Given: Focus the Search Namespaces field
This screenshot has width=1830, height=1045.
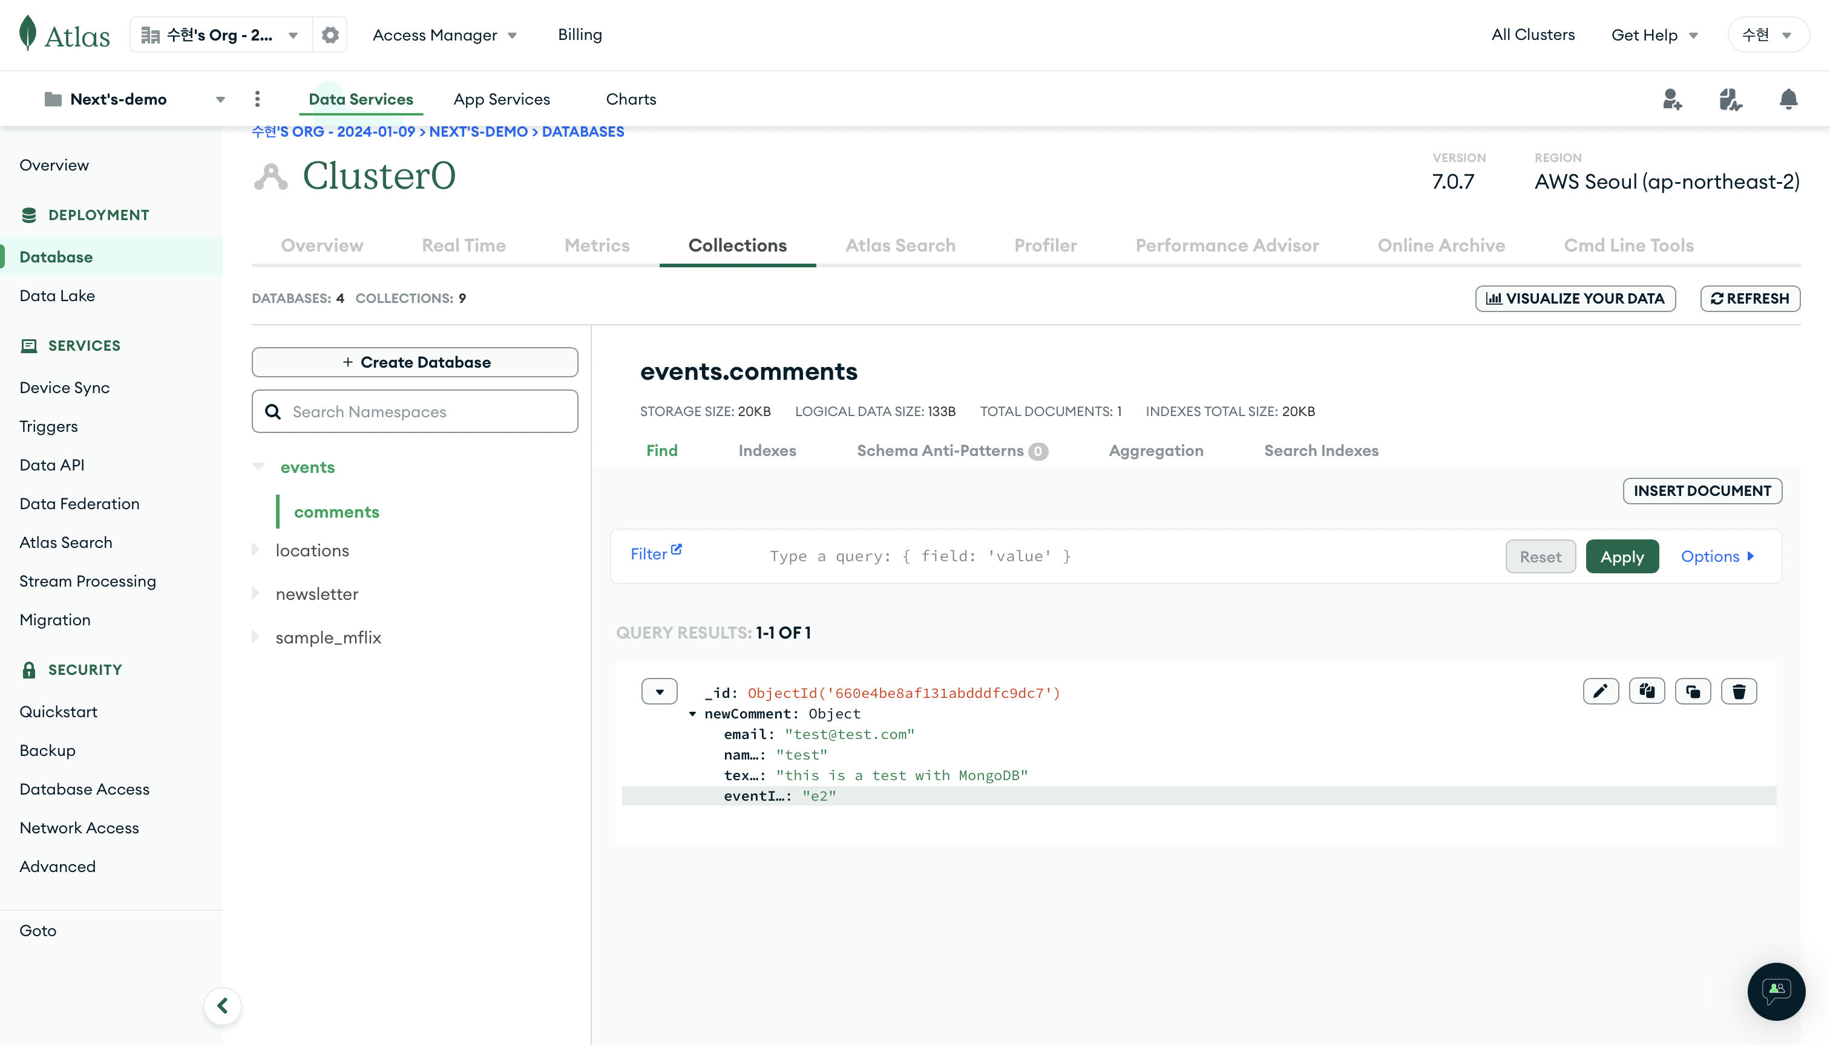Looking at the screenshot, I should click(415, 411).
